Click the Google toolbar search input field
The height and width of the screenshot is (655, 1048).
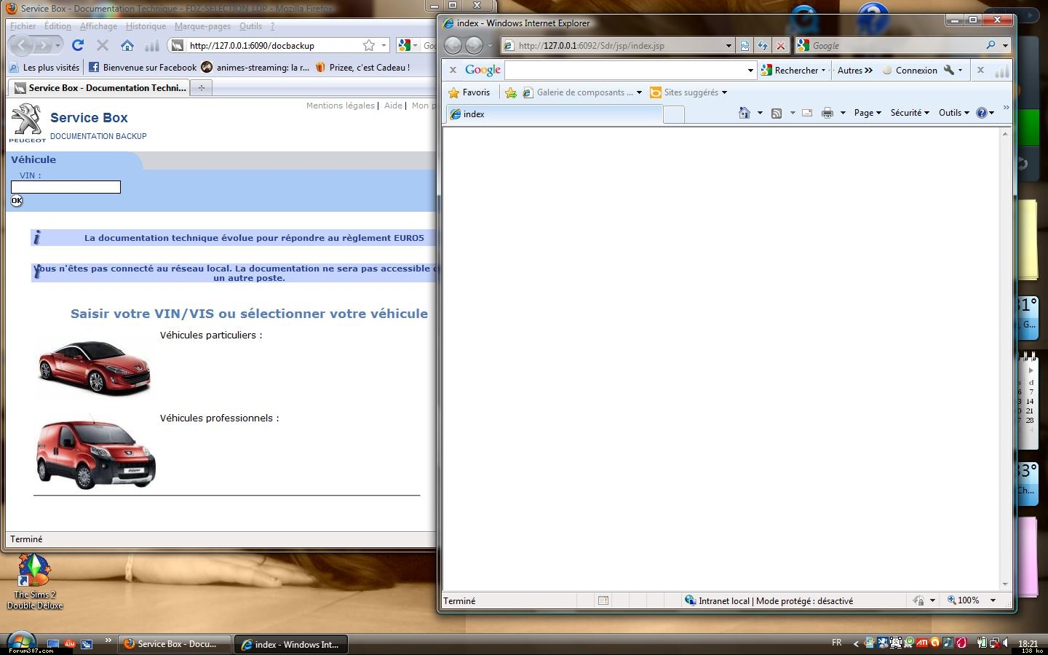point(626,71)
